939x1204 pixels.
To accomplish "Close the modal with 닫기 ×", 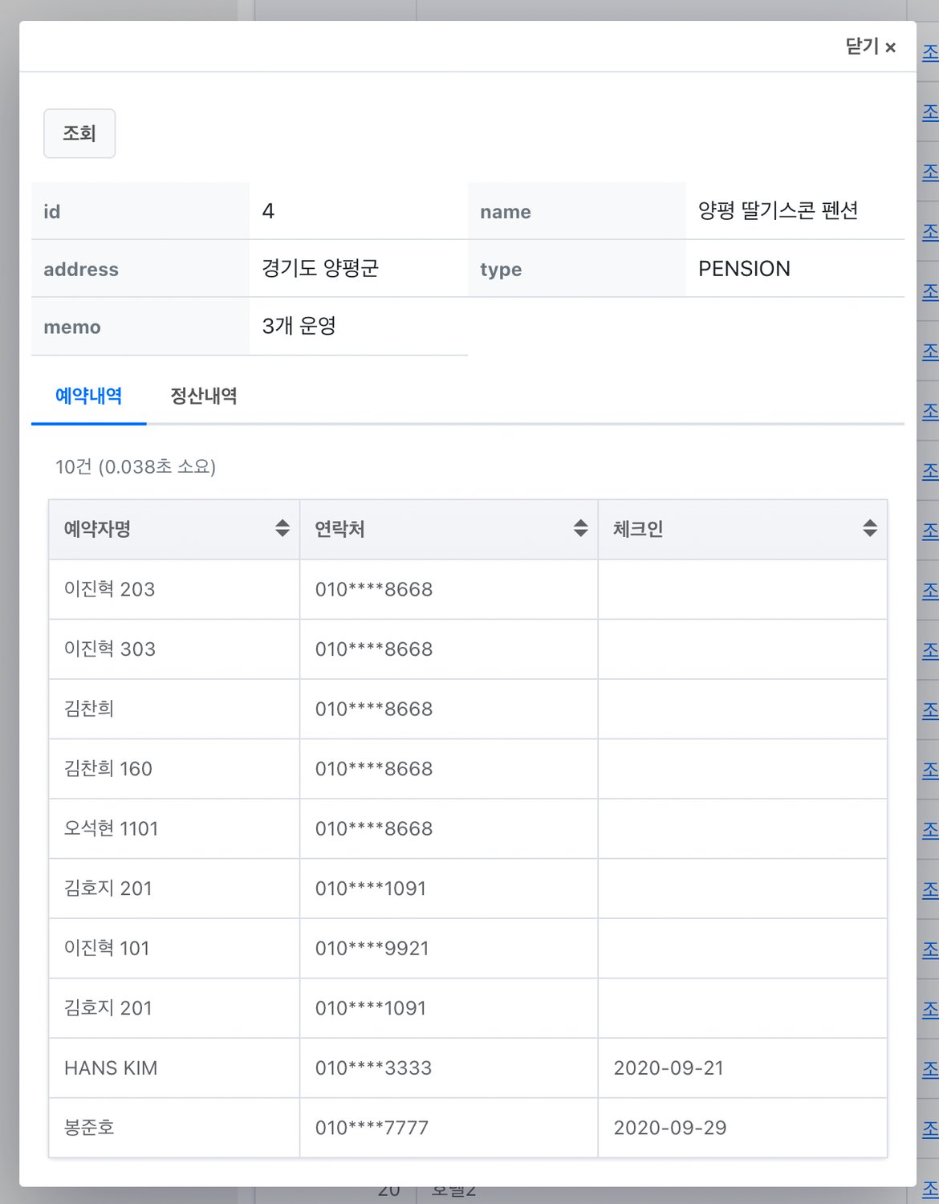I will pos(870,47).
